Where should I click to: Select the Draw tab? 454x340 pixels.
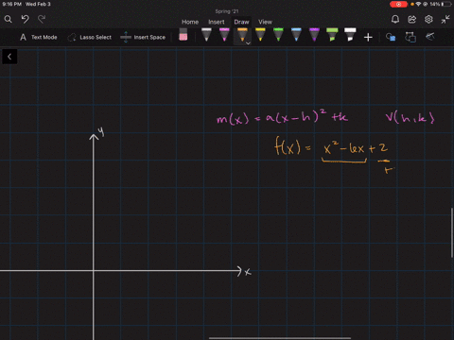click(241, 22)
